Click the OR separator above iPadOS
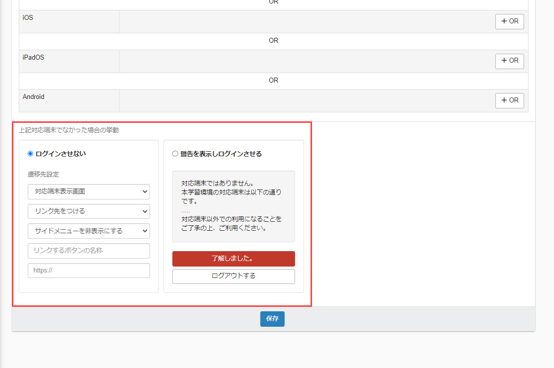This screenshot has height=368, width=554. [273, 40]
